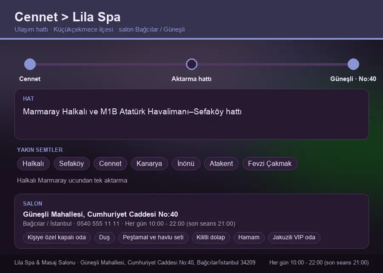The height and width of the screenshot is (273, 383).
Task: Open the Kanarya district chip
Action: pyautogui.click(x=149, y=163)
